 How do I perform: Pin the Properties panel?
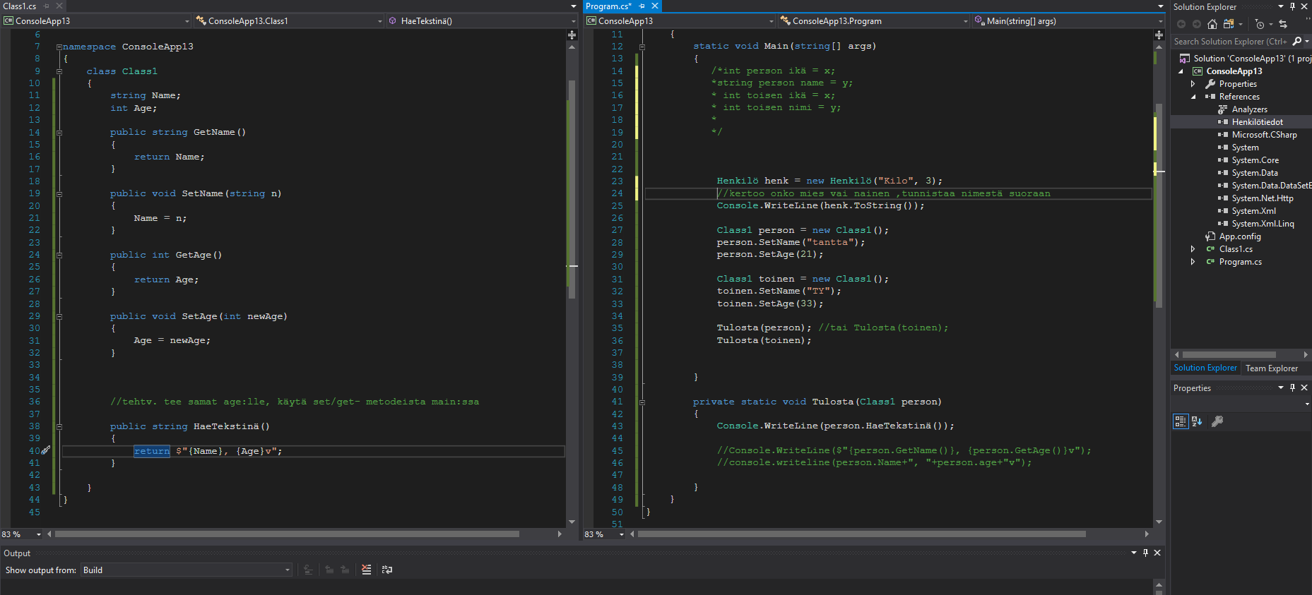1292,387
